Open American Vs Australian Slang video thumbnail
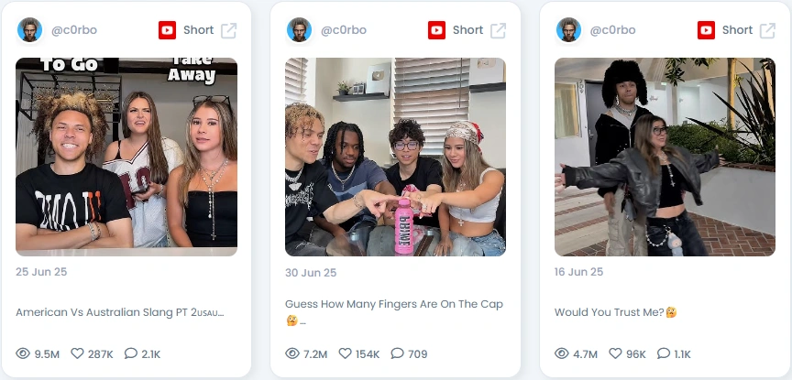The width and height of the screenshot is (792, 380). 126,157
